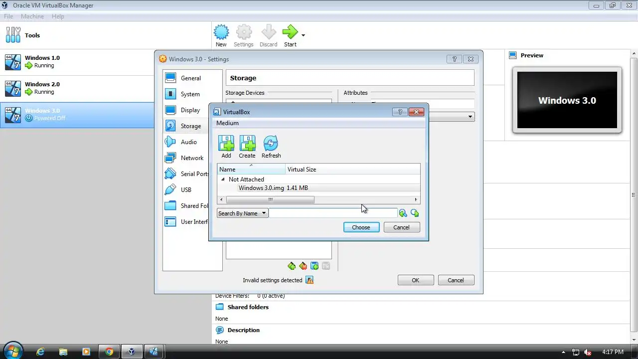Click Add medium icon in Medium dialog
Screen dimensions: 638x359
click(226, 147)
